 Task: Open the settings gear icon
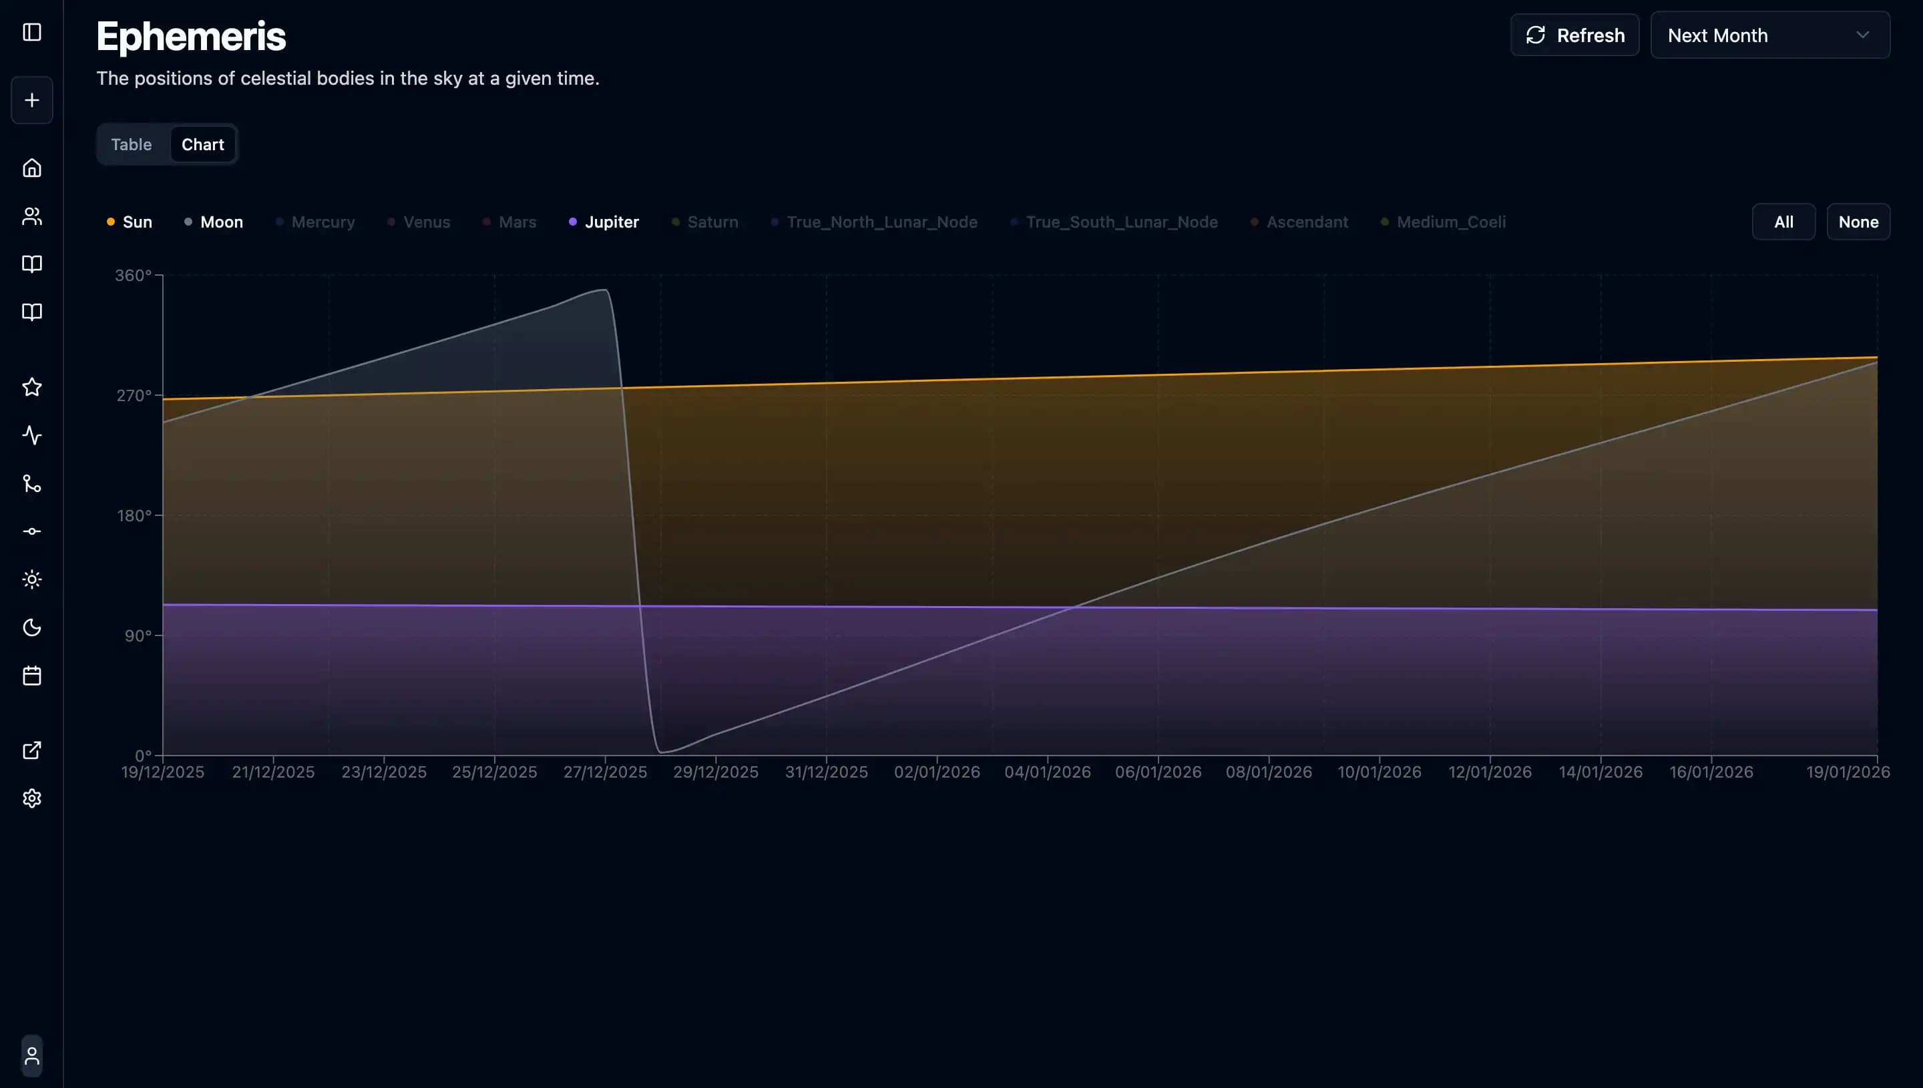pos(31,798)
